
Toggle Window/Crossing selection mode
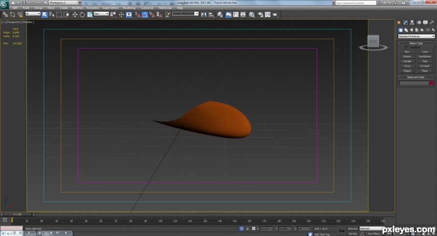[66, 15]
